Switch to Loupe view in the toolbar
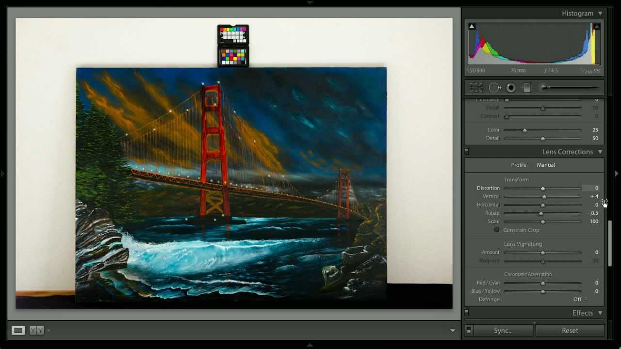Screen dimensions: 621x349 18,330
